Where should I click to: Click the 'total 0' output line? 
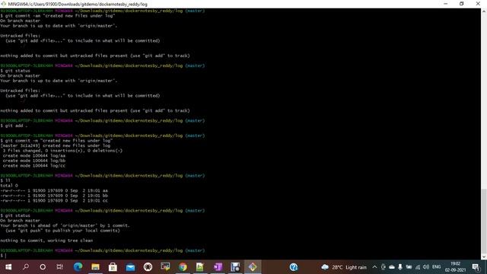pos(9,186)
